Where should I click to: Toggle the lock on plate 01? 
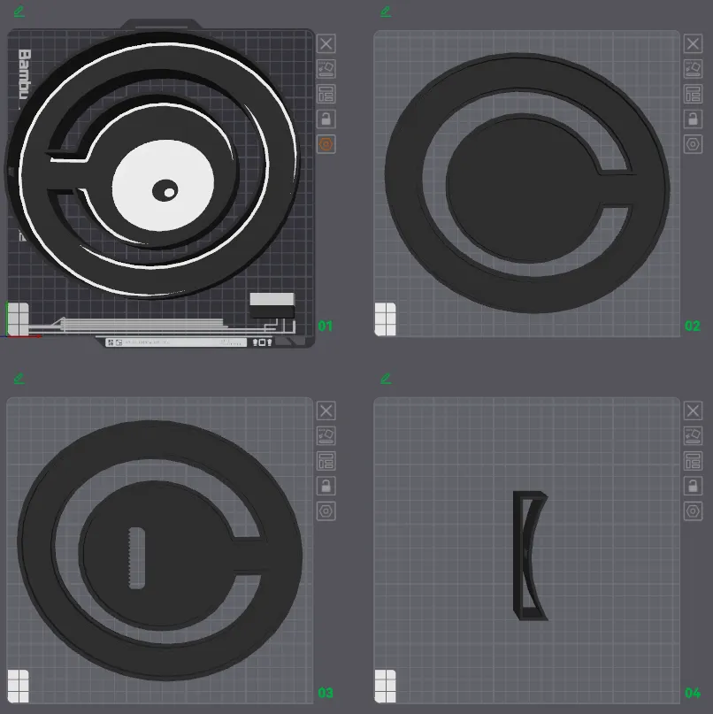click(326, 119)
